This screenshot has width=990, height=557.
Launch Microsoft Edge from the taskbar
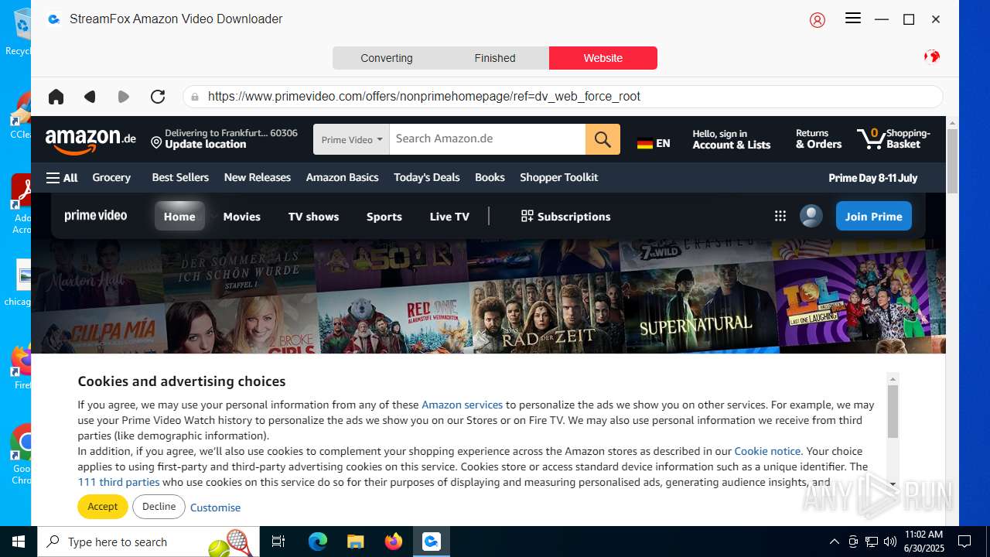(x=318, y=542)
